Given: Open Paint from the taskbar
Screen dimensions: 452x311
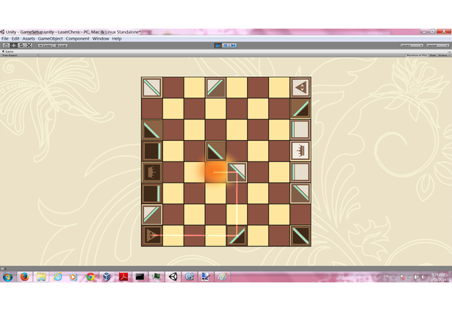Looking at the screenshot, I should click(x=222, y=277).
